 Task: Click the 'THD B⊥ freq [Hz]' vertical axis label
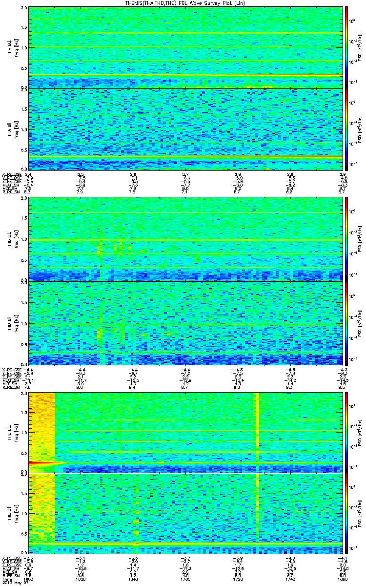tap(13, 240)
